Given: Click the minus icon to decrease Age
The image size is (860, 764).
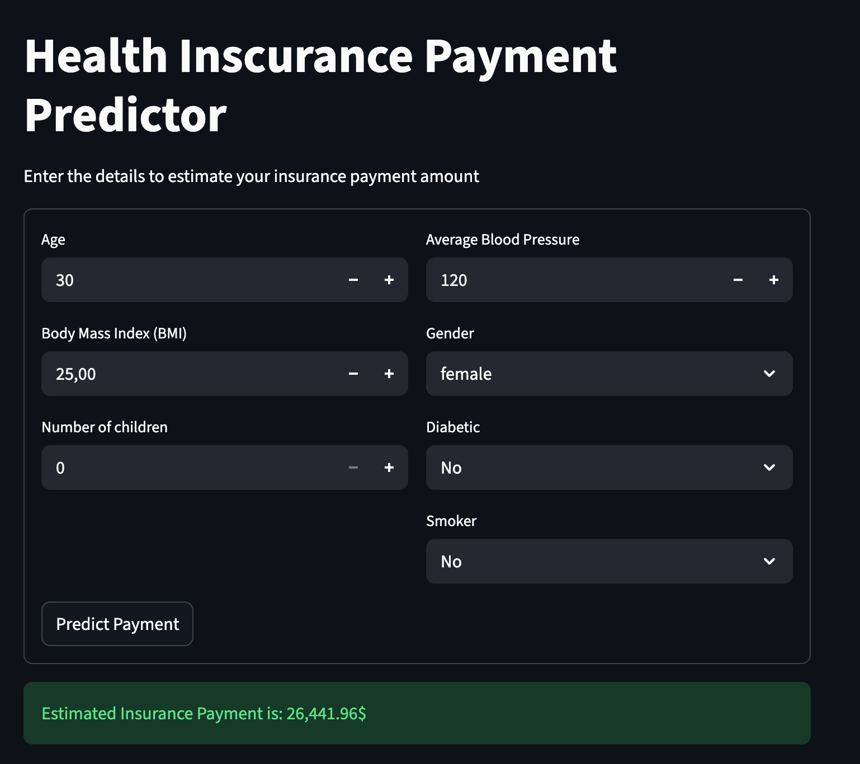Looking at the screenshot, I should tap(353, 280).
